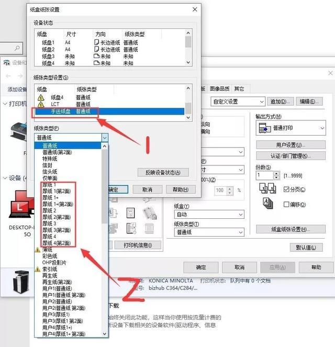
Task: Select 纸盘1 row in device status
Action: pos(109,42)
